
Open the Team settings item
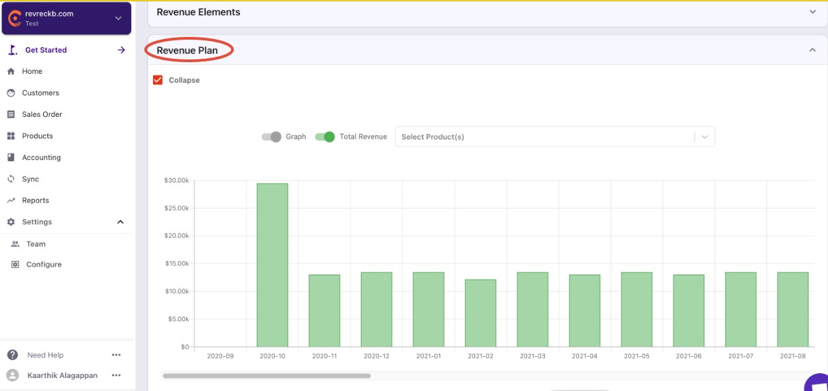pos(36,244)
